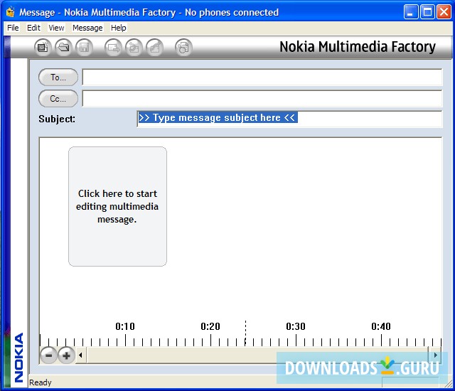Click the application icon in title bar
The image size is (455, 391).
[11, 12]
